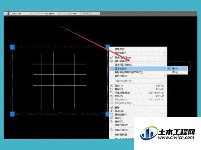Expand the 注释性对象比例 submenu
Image resolution: width=201 pixels, height=150 pixels.
(138, 81)
